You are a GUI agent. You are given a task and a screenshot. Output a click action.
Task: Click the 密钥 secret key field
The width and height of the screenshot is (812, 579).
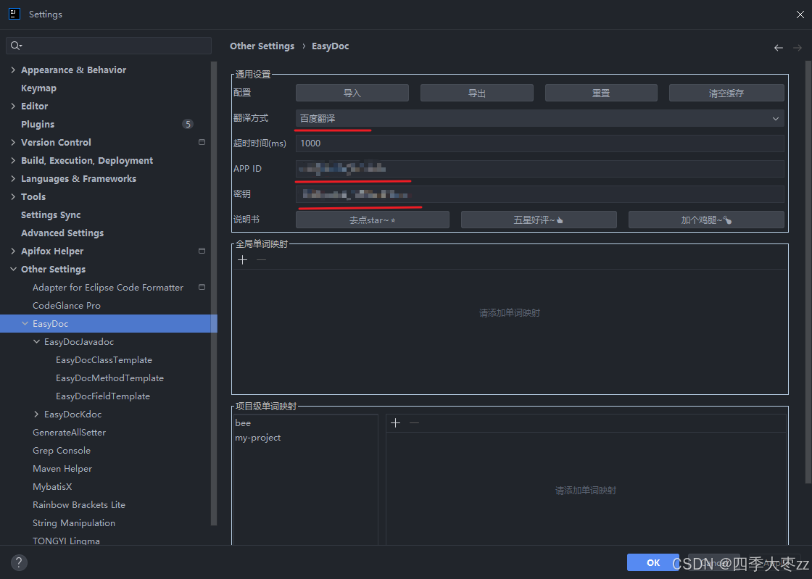coord(539,194)
